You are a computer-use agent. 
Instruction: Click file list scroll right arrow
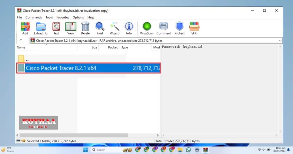point(158,135)
